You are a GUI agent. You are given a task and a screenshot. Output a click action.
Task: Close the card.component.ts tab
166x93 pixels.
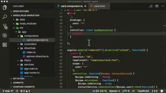[85, 6]
